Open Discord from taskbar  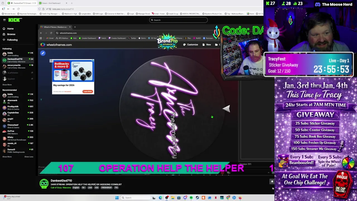(185, 198)
